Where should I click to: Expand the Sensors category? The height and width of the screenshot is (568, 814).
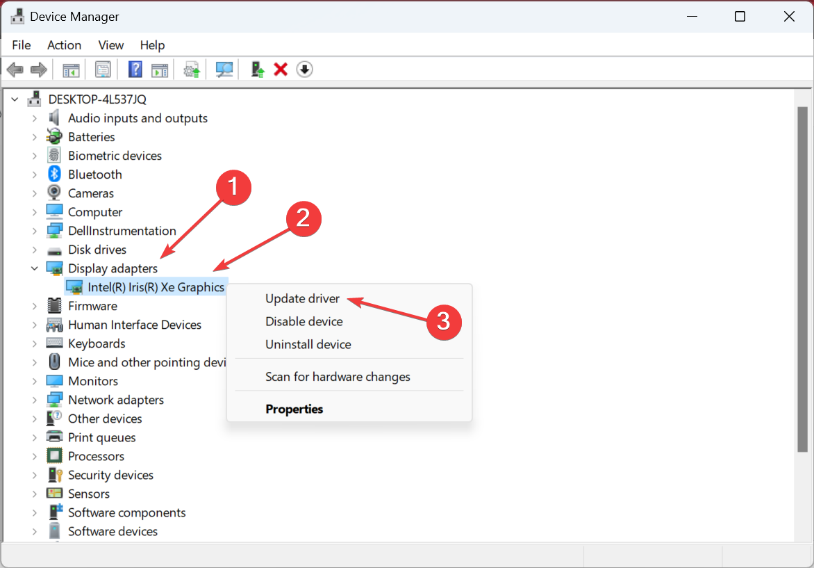tap(34, 494)
